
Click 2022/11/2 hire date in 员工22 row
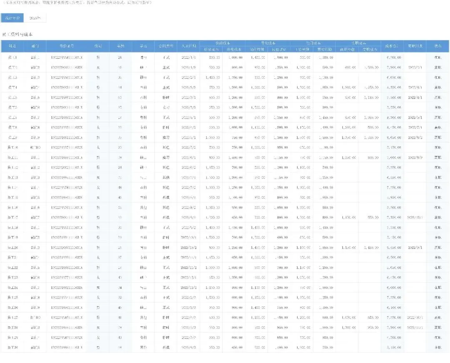[189, 268]
